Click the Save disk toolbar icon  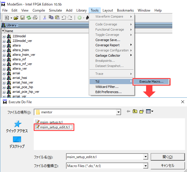point(22,18)
